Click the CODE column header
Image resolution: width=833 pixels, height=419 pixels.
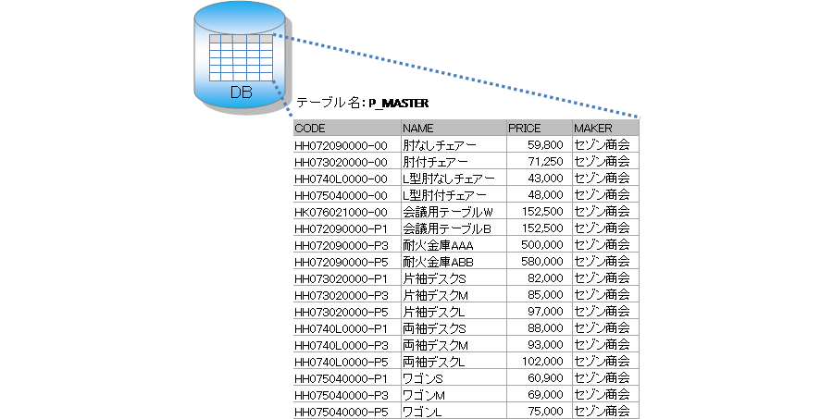tap(346, 128)
